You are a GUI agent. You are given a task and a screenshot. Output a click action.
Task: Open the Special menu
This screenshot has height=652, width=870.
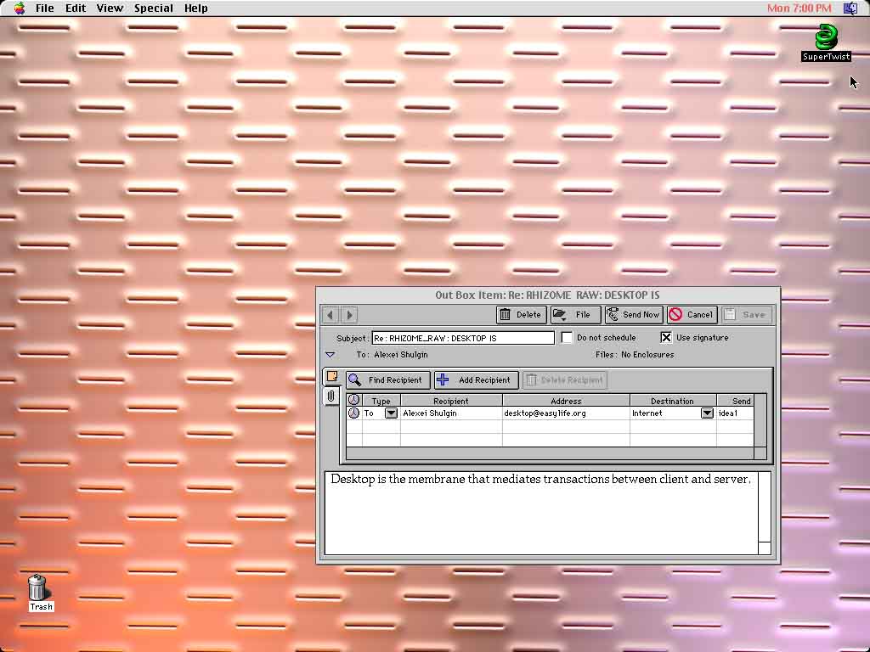click(153, 8)
